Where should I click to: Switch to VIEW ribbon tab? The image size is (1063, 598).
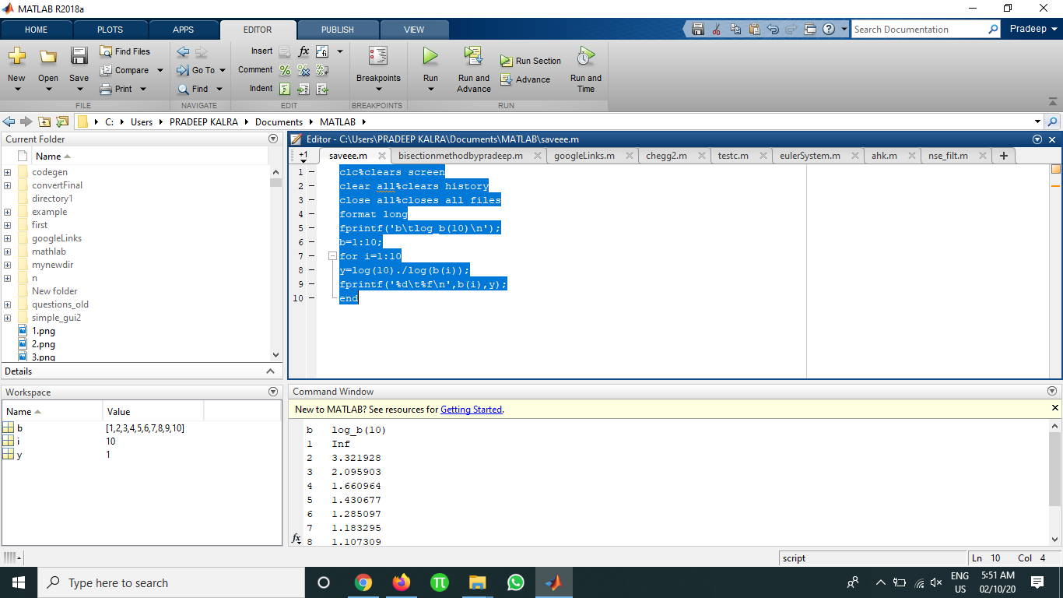pyautogui.click(x=414, y=30)
